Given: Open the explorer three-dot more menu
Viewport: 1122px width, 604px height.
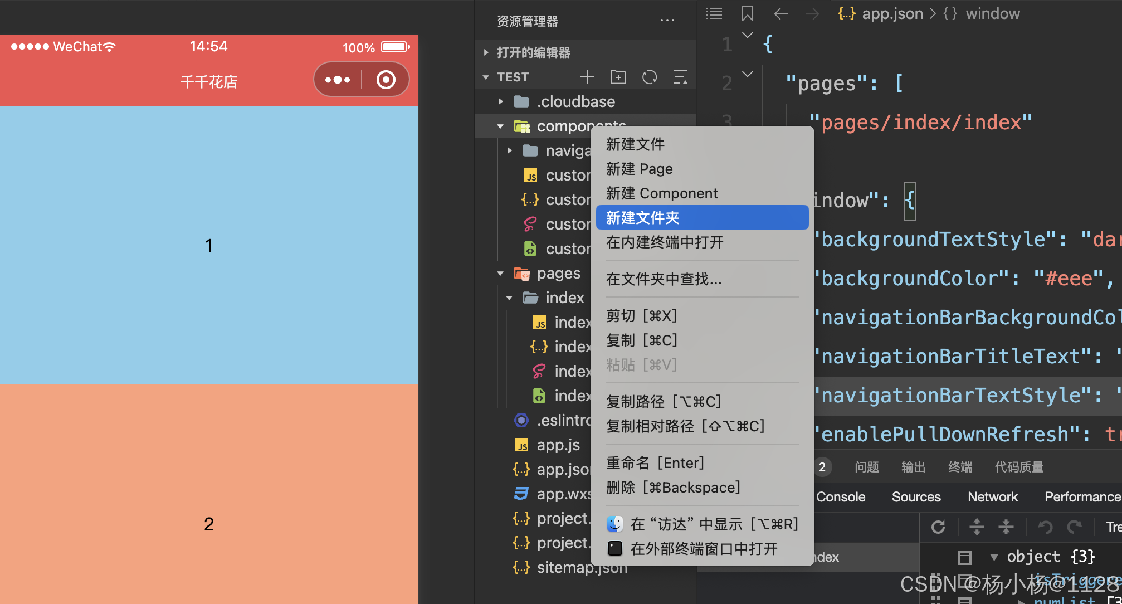Looking at the screenshot, I should point(667,21).
